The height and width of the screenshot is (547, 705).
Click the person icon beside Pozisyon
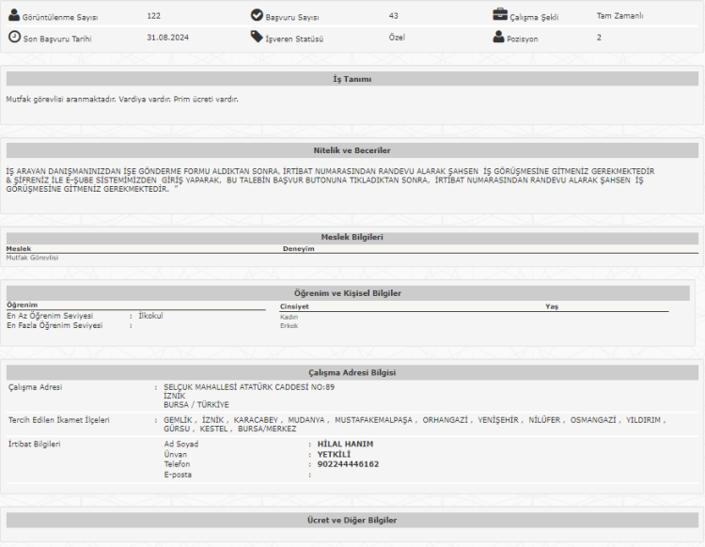[499, 37]
